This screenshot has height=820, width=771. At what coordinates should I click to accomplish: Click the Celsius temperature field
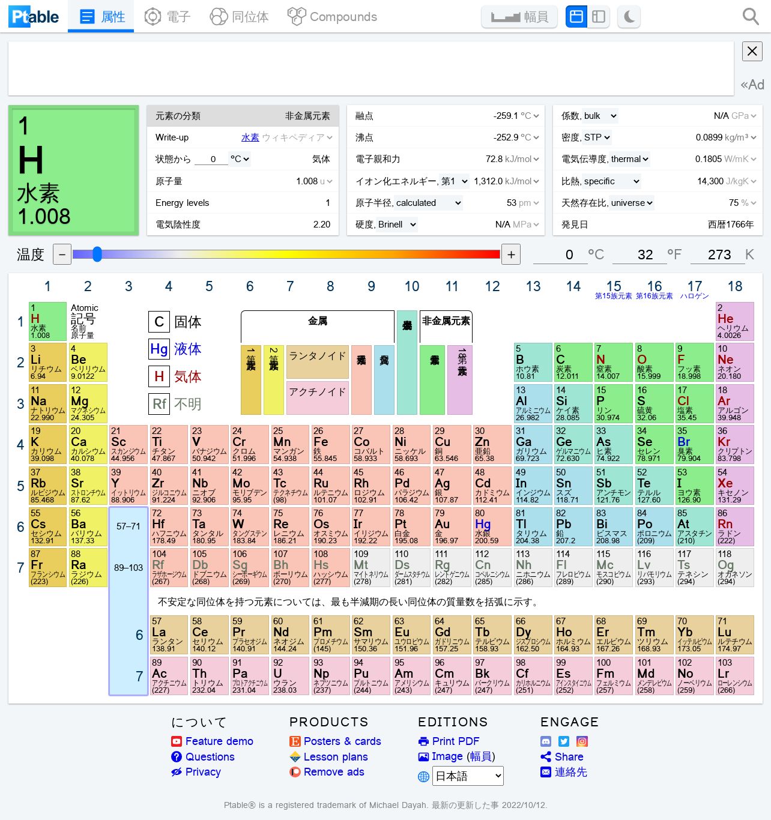click(x=560, y=255)
